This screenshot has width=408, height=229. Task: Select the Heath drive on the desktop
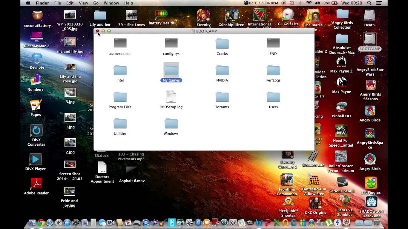point(369,16)
